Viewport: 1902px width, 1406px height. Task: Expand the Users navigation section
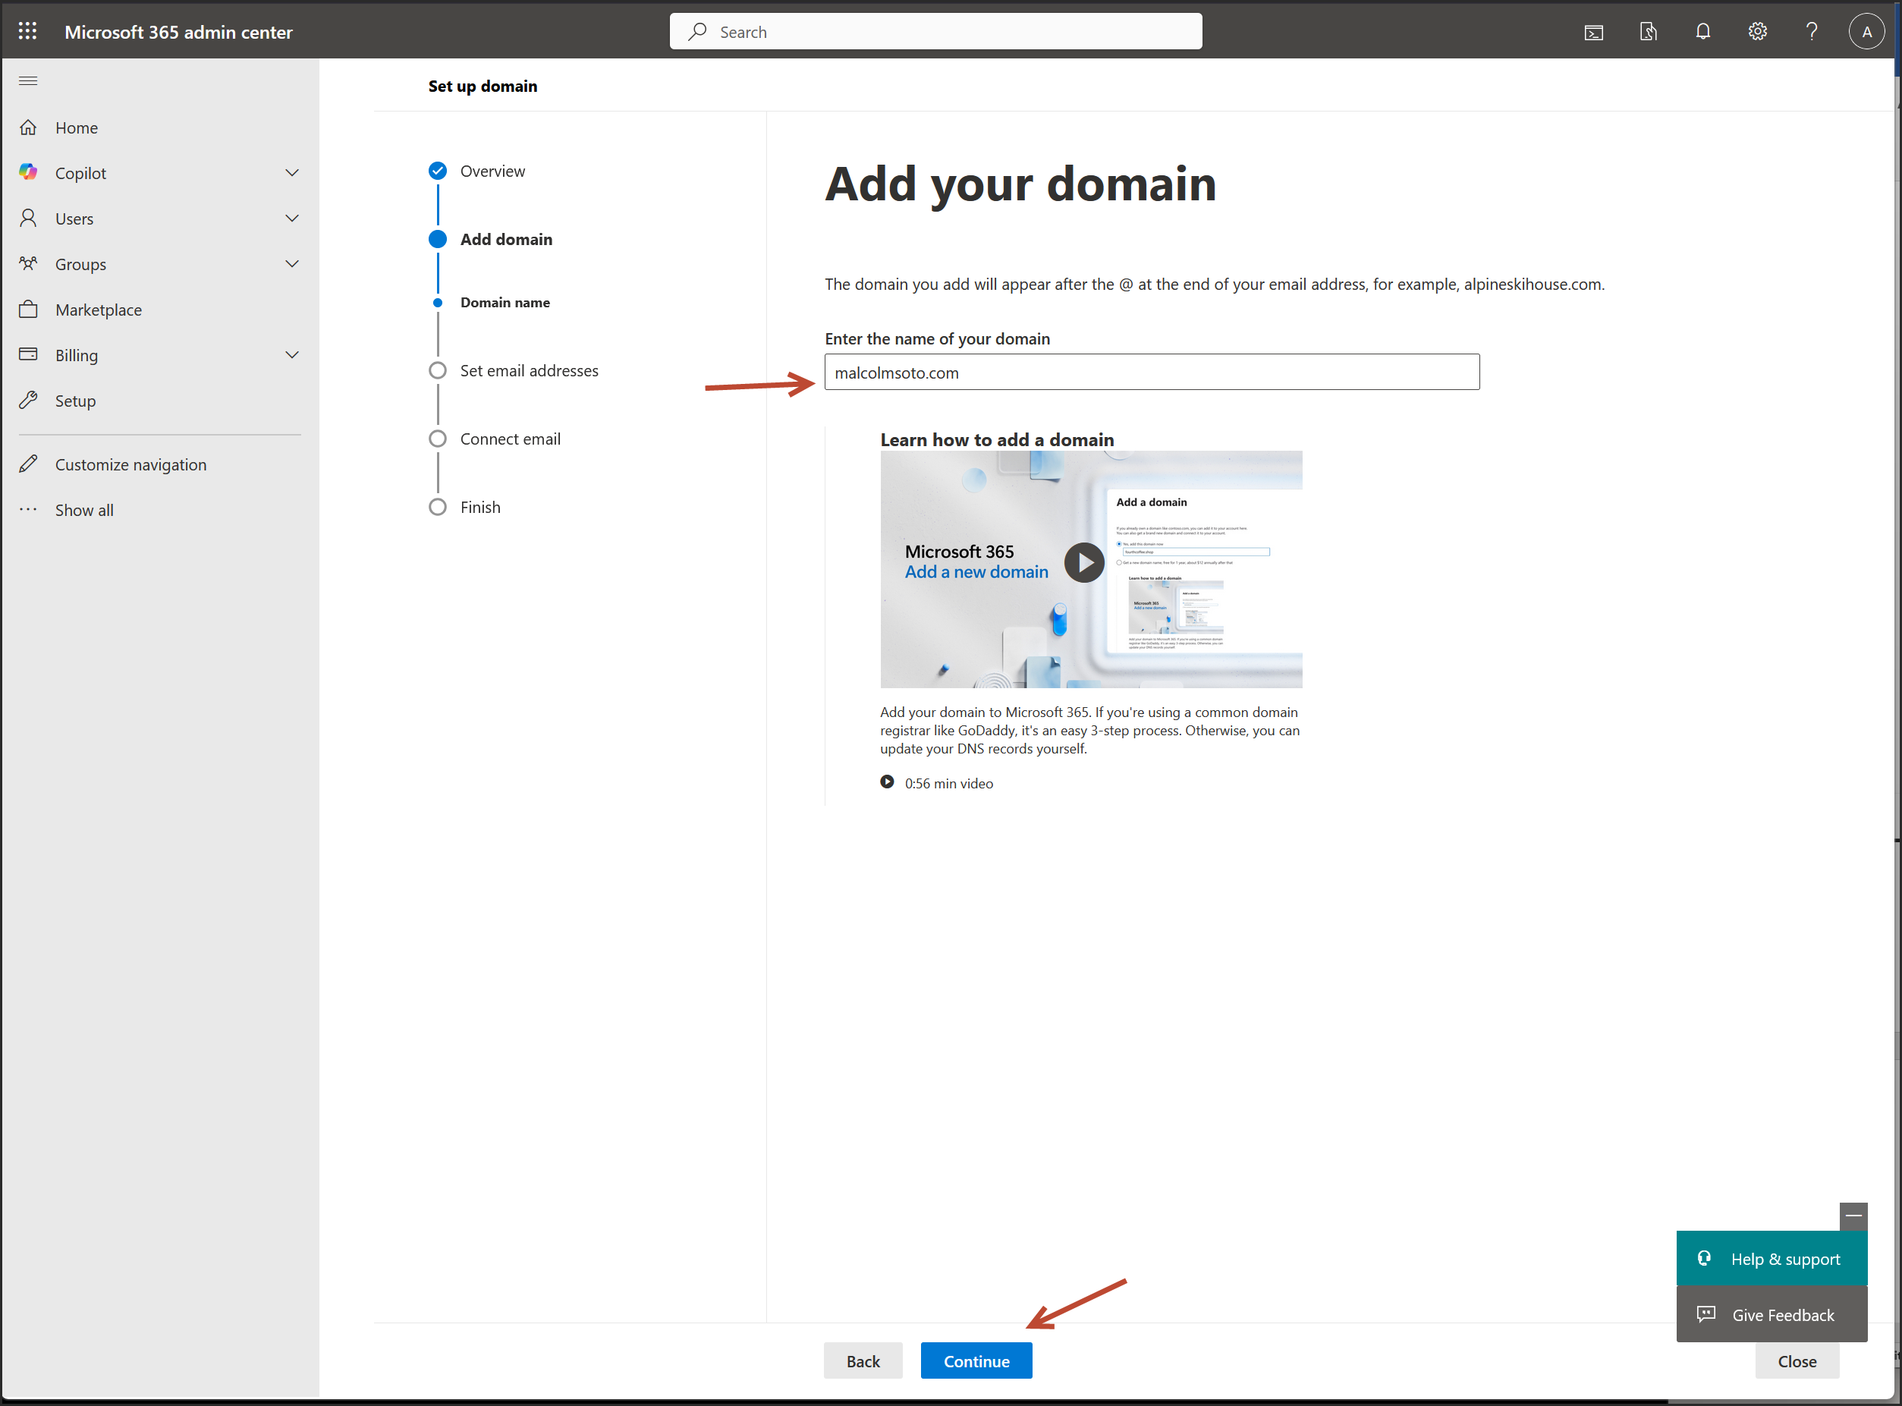coord(292,219)
